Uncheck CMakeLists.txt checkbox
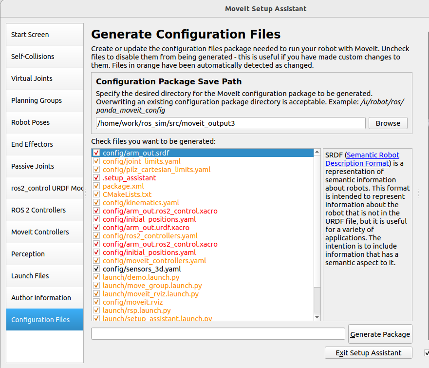Image resolution: width=429 pixels, height=368 pixels. pos(96,194)
